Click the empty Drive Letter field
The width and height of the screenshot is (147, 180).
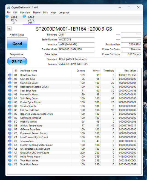pyautogui.click(x=76, y=54)
